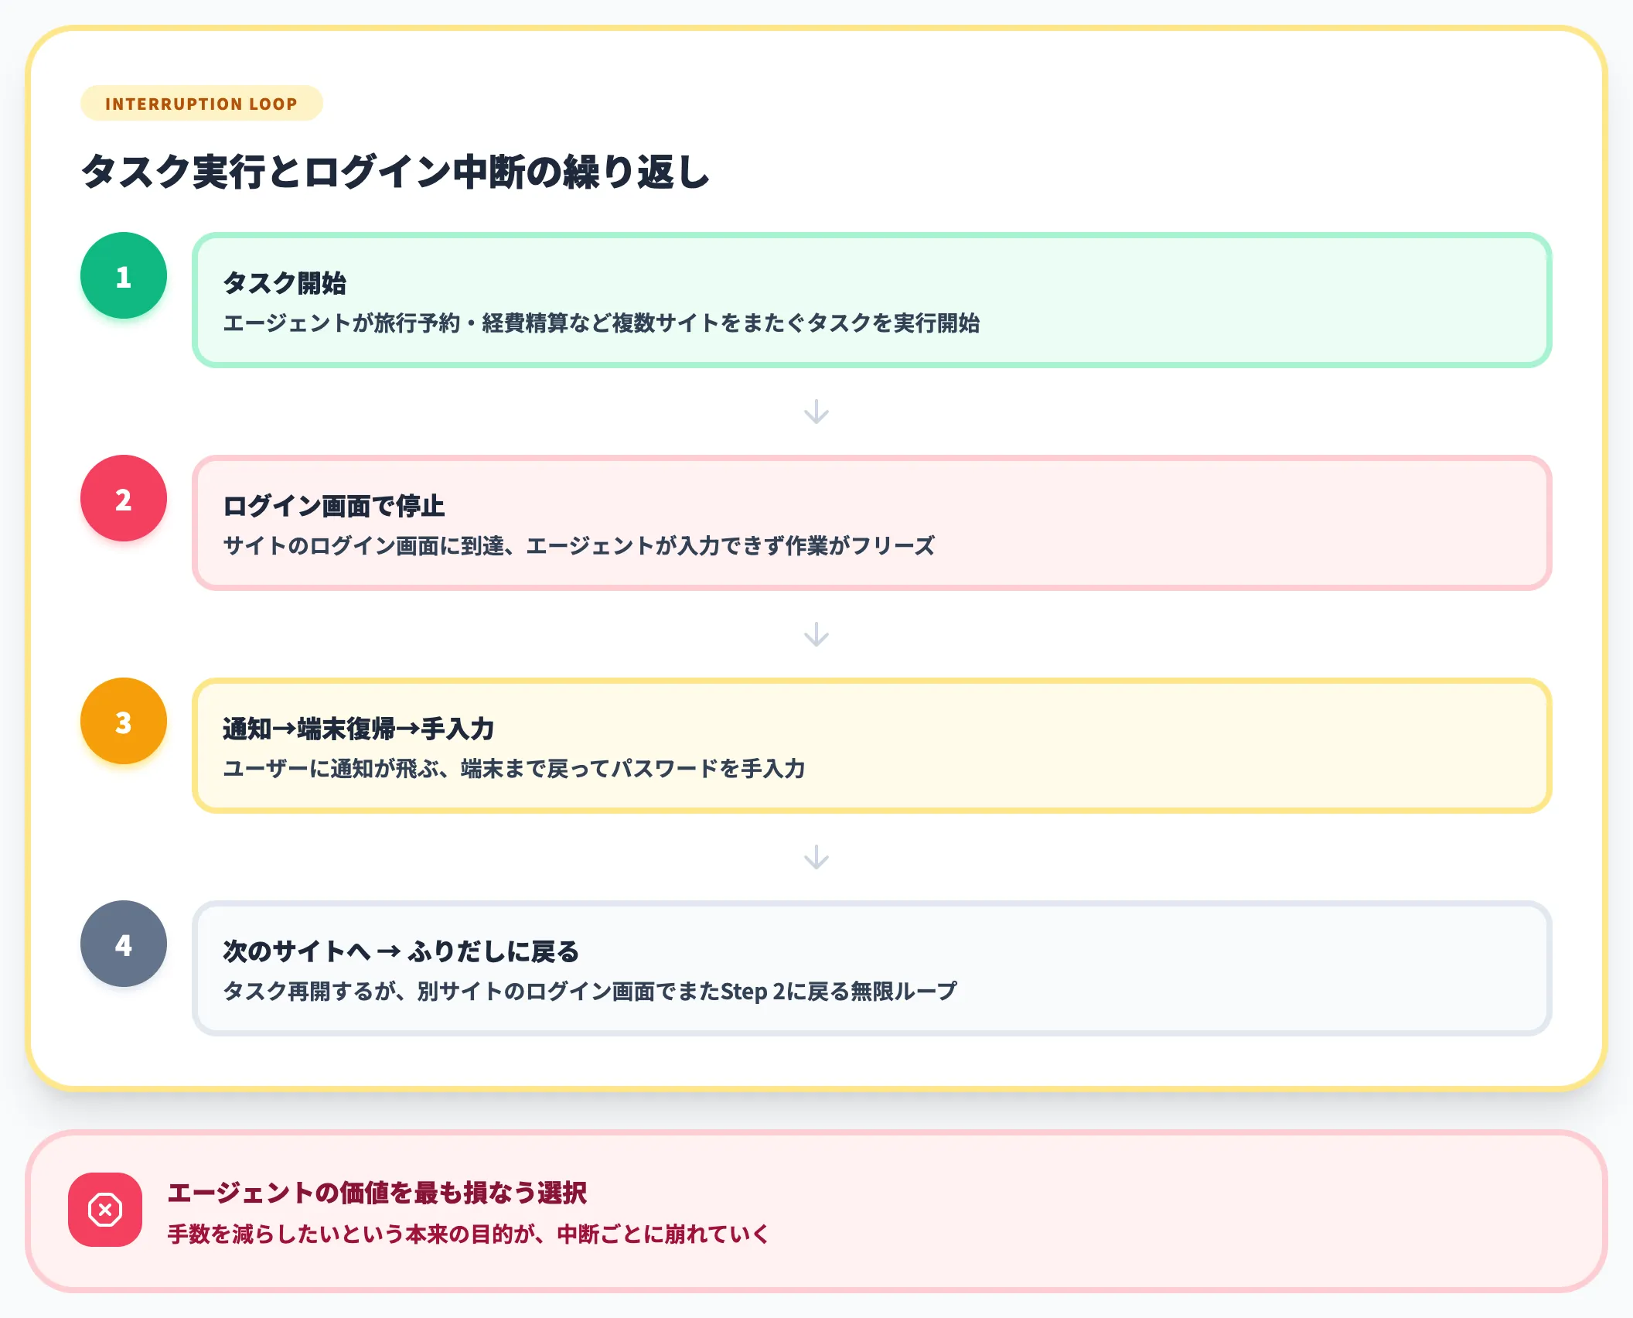This screenshot has width=1633, height=1318.
Task: Click the title 次のサイトへ → ふりだしに戻る
Action: 401,951
